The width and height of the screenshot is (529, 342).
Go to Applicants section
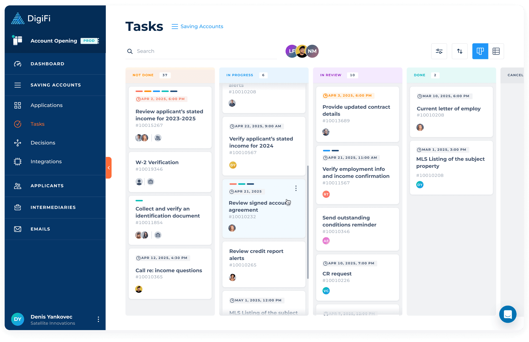55,186
